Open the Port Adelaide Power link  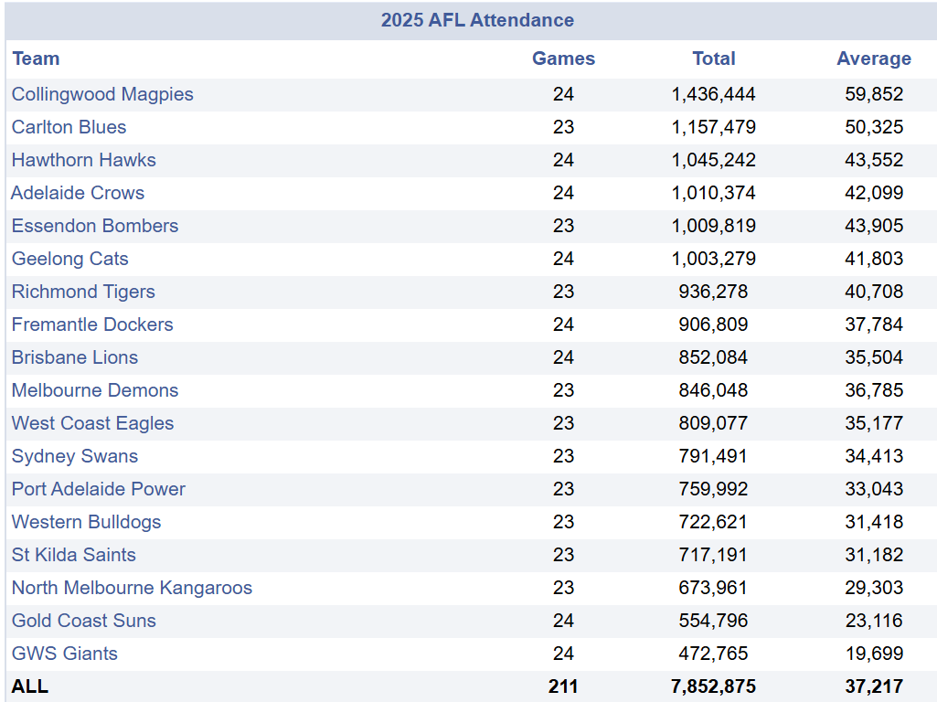pyautogui.click(x=99, y=489)
